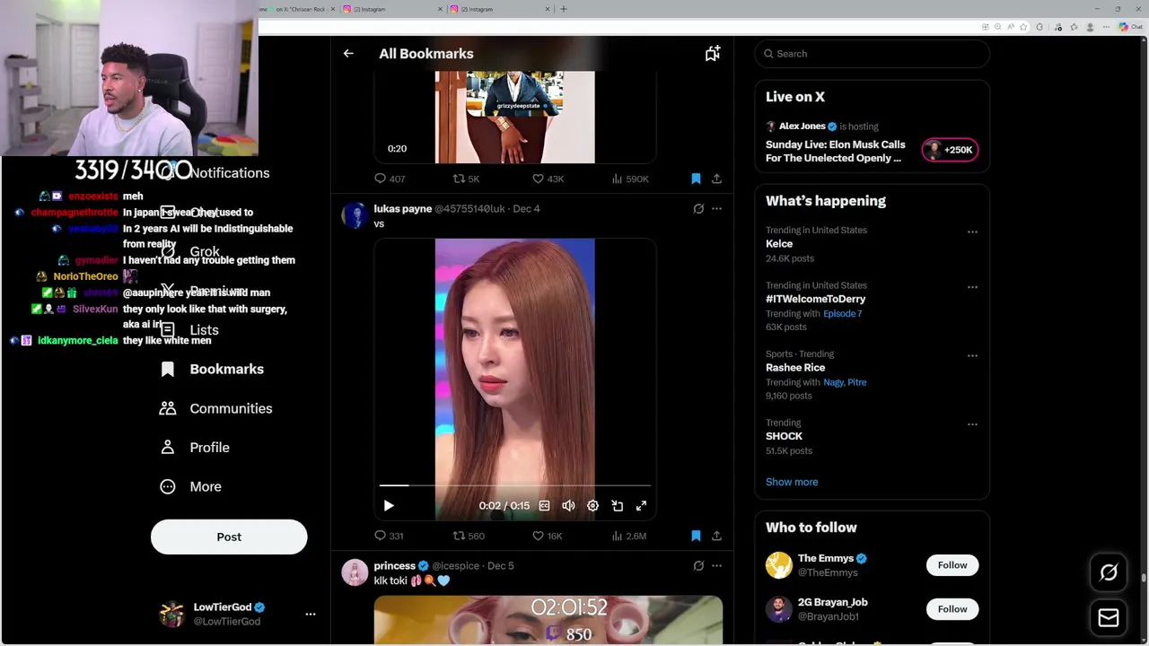Open Communities in the sidebar
1149x646 pixels.
click(x=215, y=408)
